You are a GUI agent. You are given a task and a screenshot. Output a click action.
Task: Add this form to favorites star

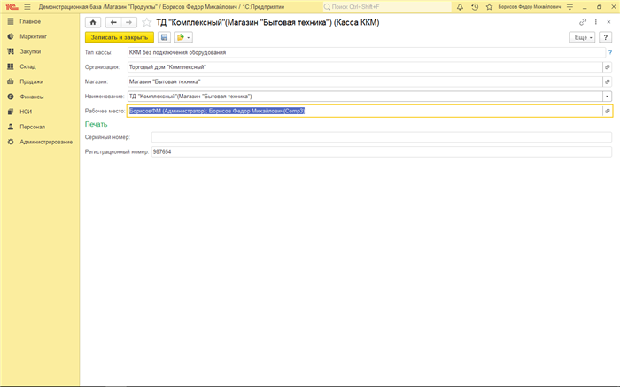click(147, 22)
